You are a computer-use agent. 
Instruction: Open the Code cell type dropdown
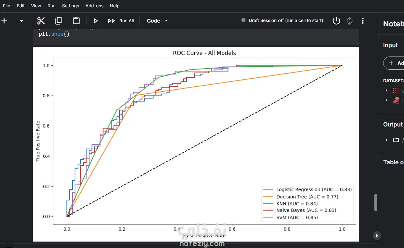[x=157, y=21]
